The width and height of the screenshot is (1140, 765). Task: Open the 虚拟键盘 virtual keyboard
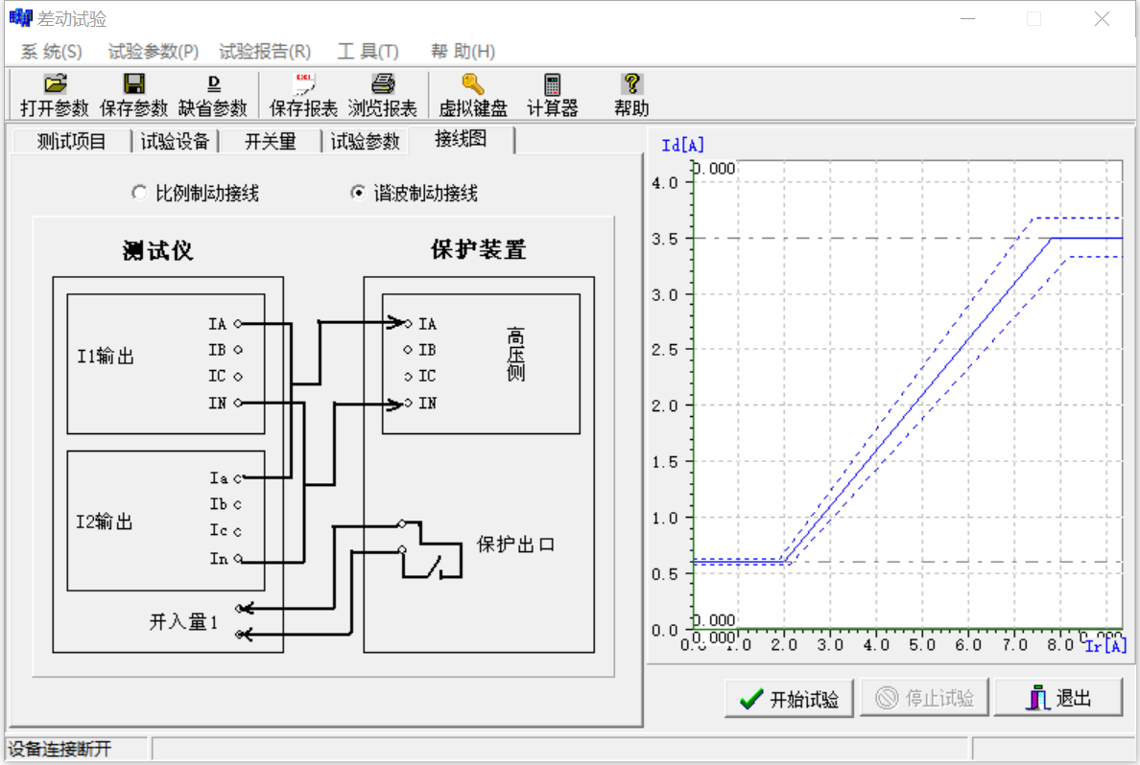(x=472, y=93)
